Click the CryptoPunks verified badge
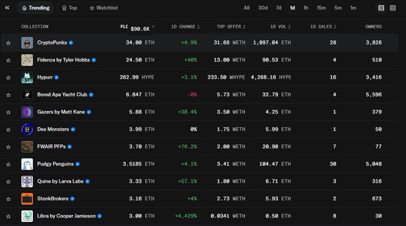 tap(71, 43)
